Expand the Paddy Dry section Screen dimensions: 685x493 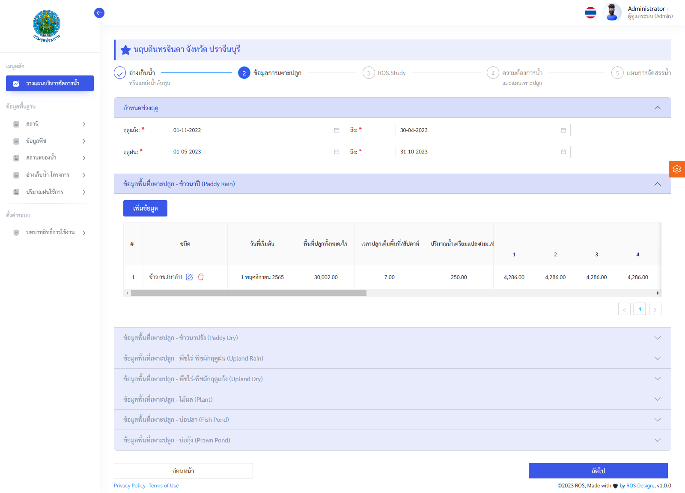(x=658, y=338)
